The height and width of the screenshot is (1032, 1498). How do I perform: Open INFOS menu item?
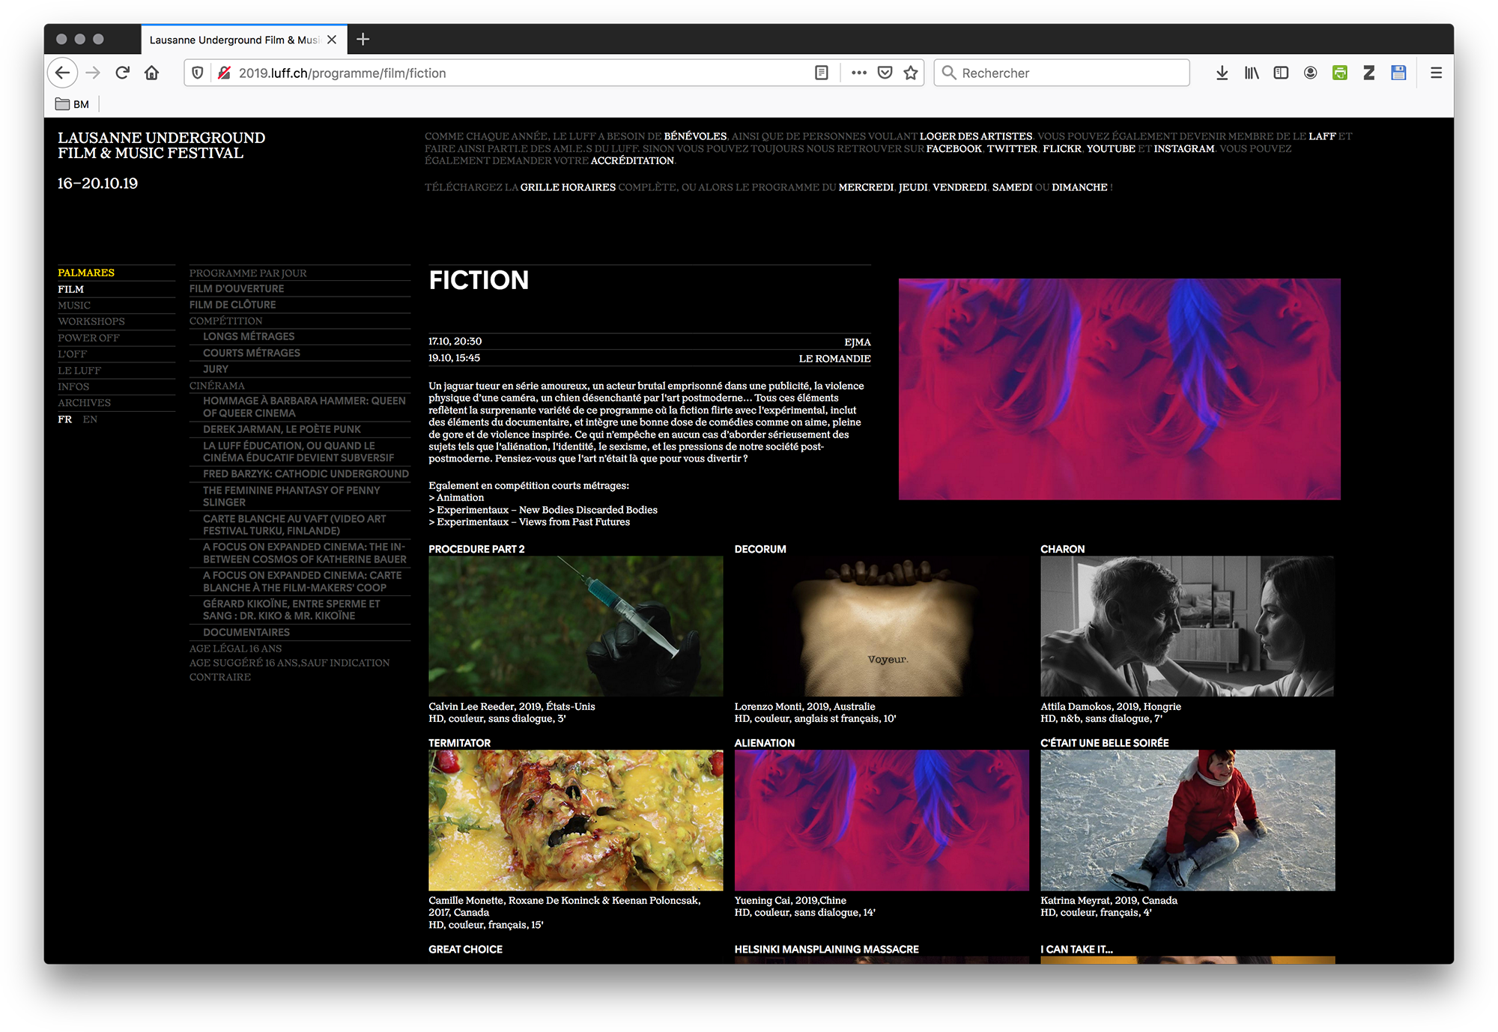tap(73, 386)
